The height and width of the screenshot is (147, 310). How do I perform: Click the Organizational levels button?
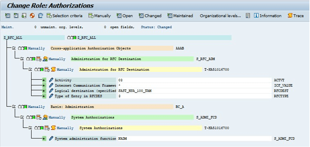(220, 16)
